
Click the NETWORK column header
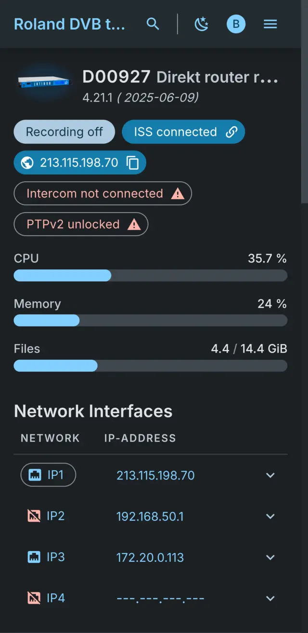click(x=50, y=438)
